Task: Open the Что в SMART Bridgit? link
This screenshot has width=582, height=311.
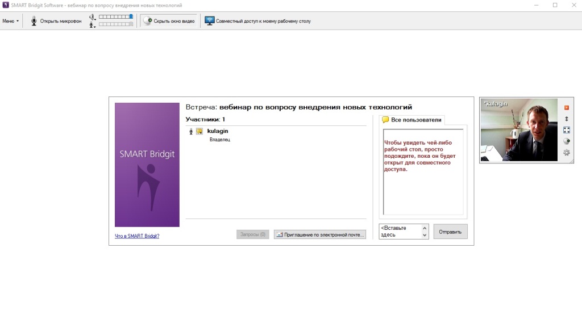Action: click(137, 236)
